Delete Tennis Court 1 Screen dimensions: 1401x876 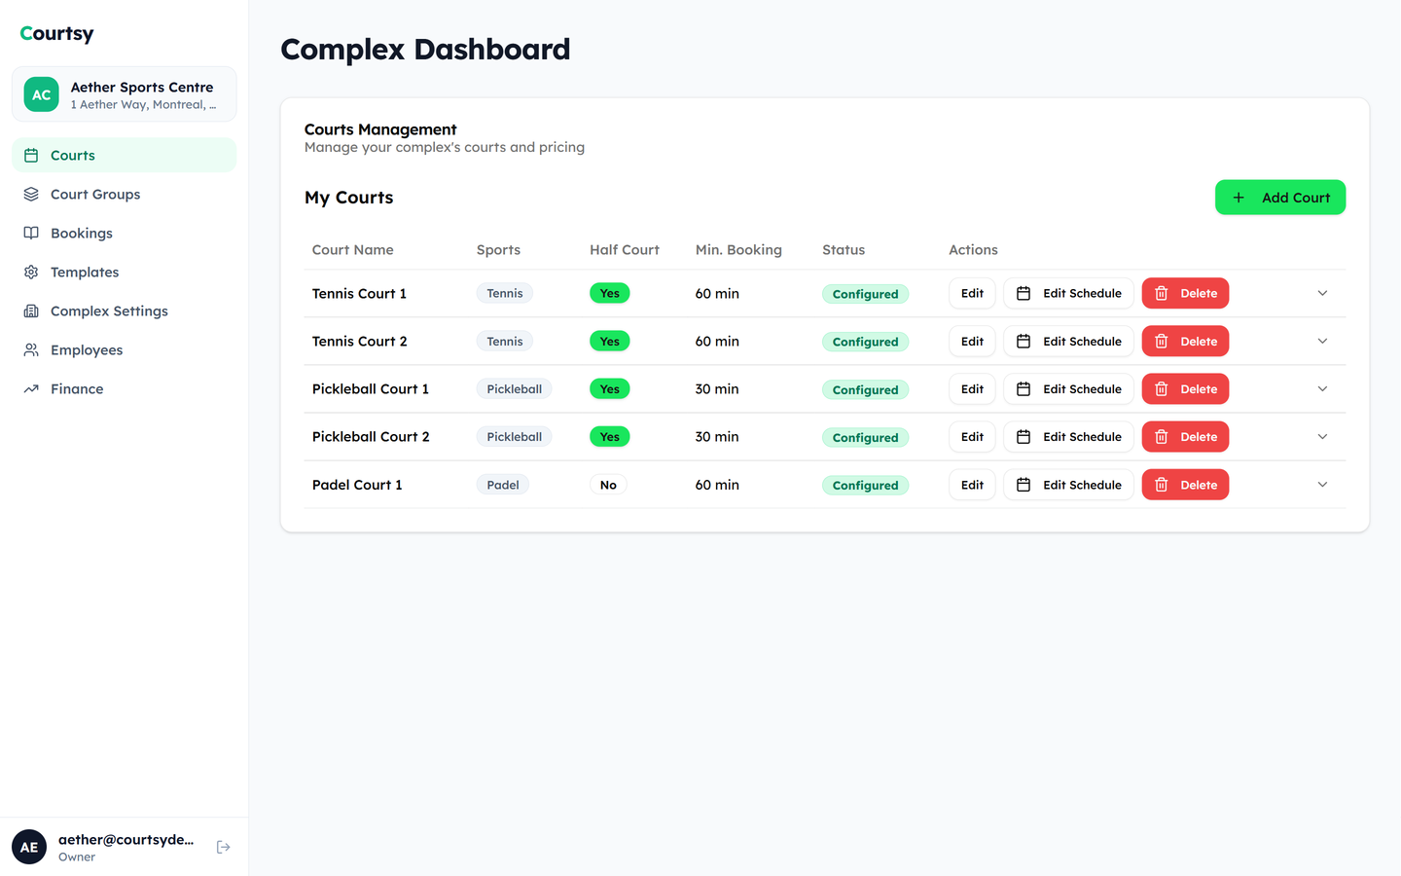[x=1185, y=293]
